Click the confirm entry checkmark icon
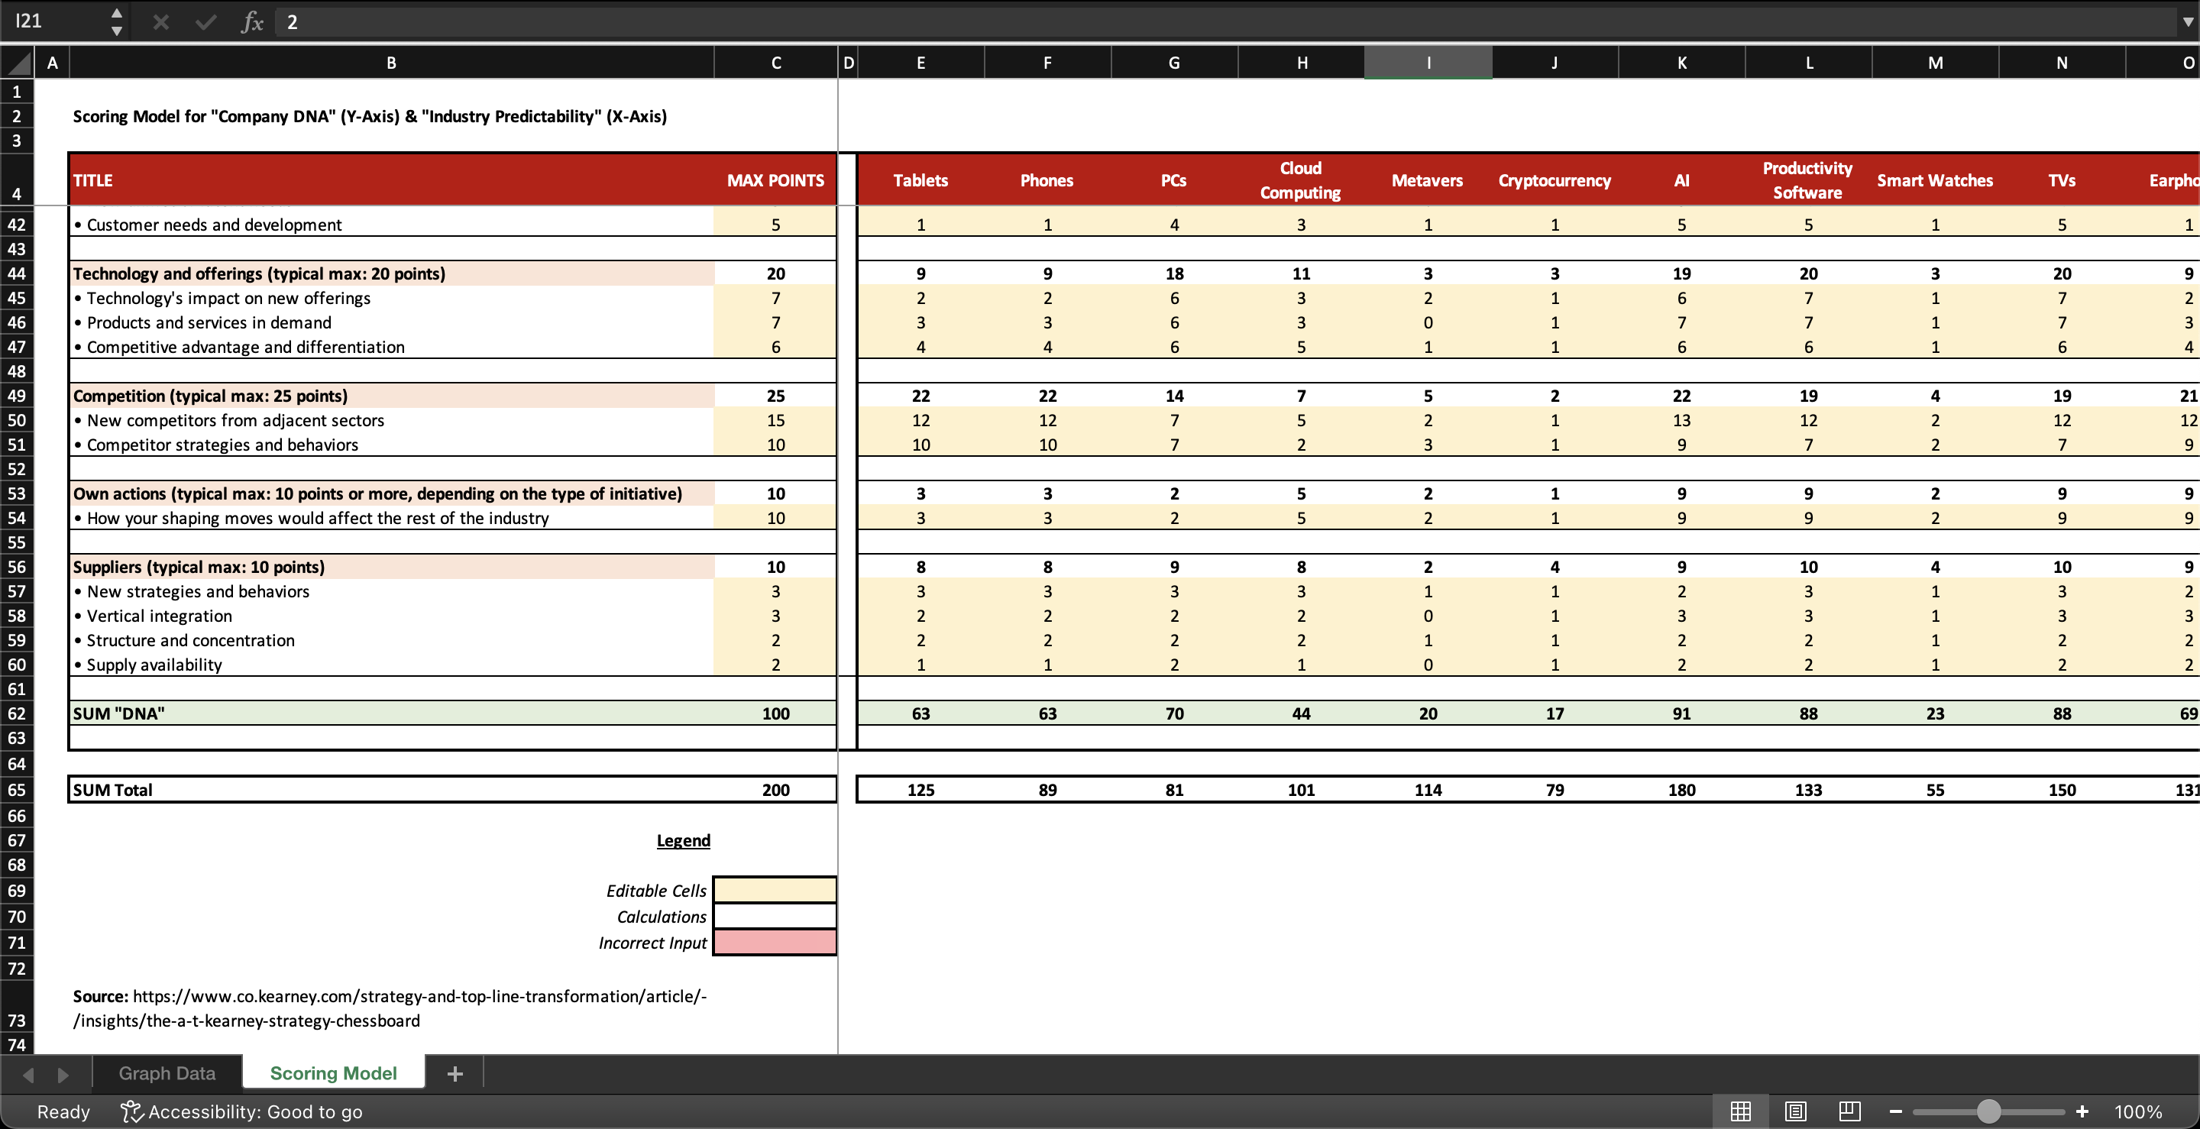2200x1129 pixels. pos(205,22)
